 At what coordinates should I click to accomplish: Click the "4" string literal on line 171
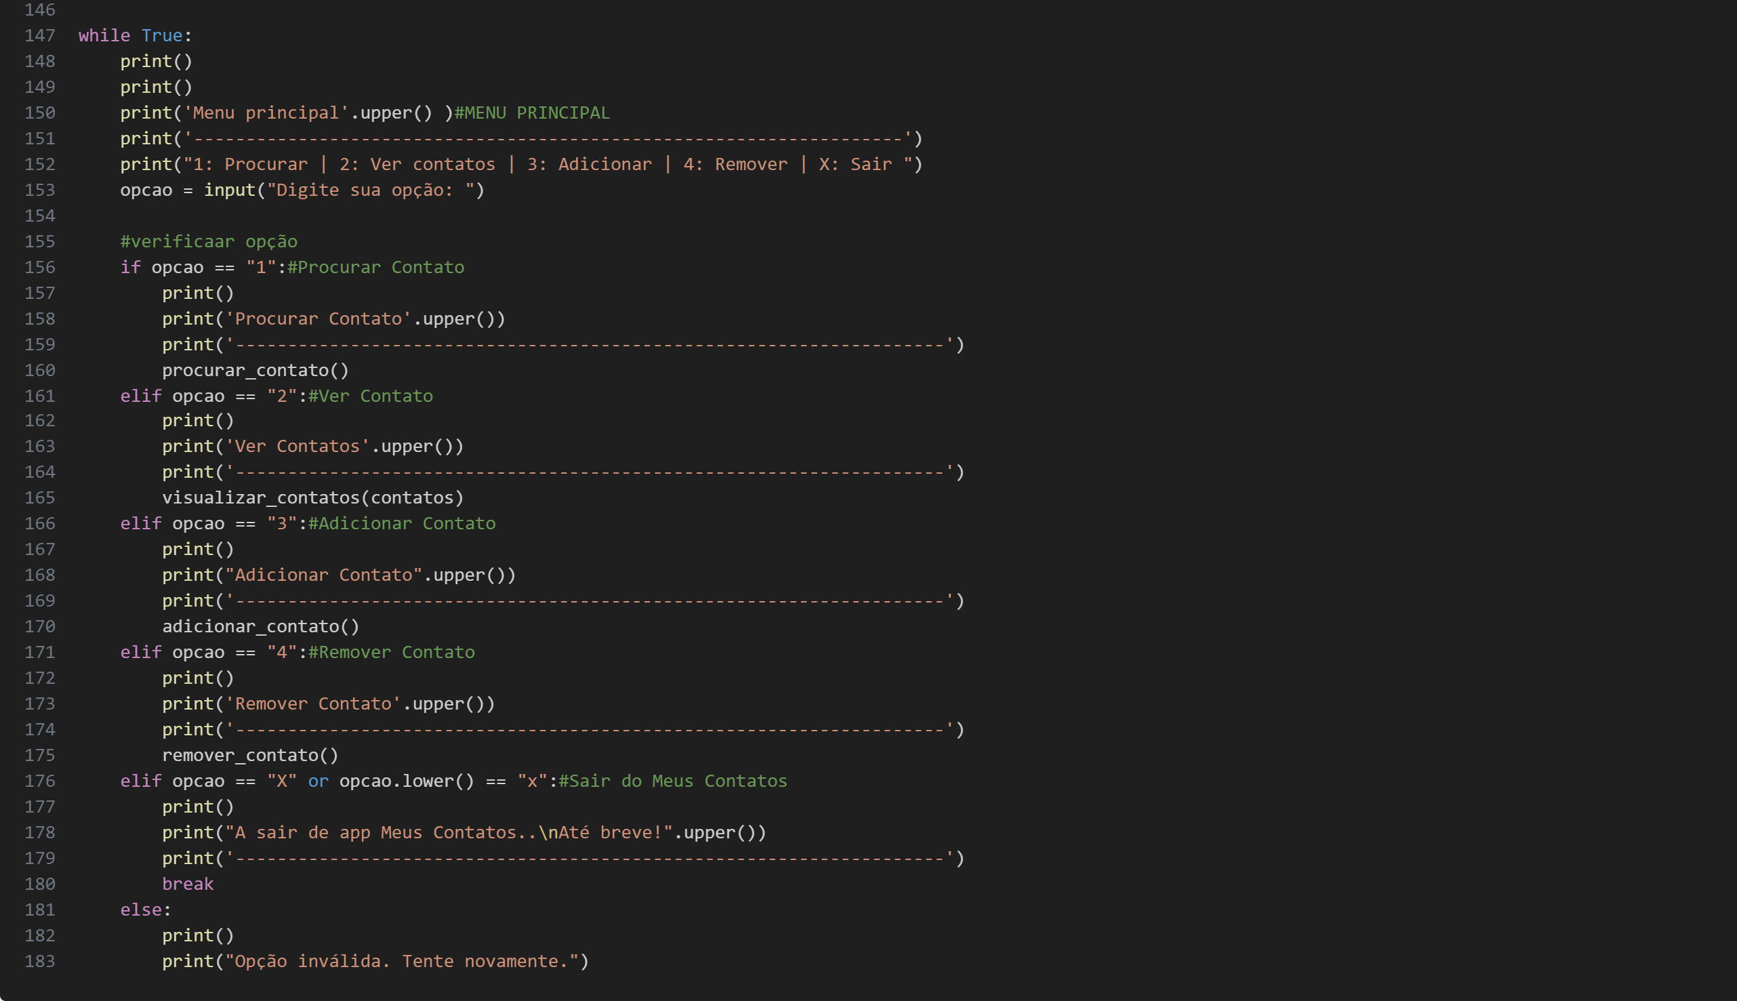(x=282, y=653)
